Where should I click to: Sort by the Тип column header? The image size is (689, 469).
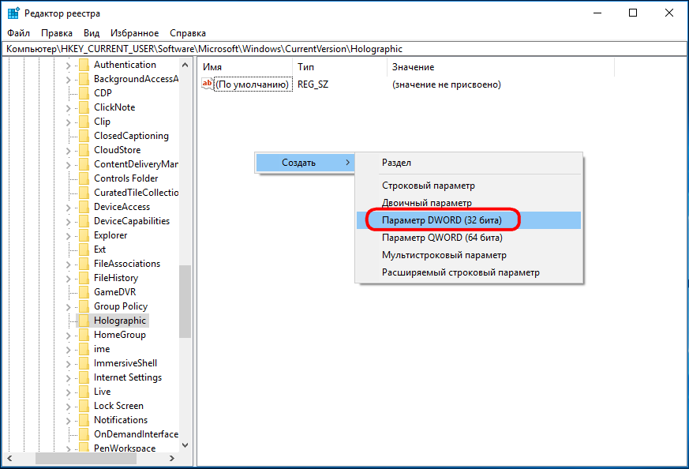(339, 67)
